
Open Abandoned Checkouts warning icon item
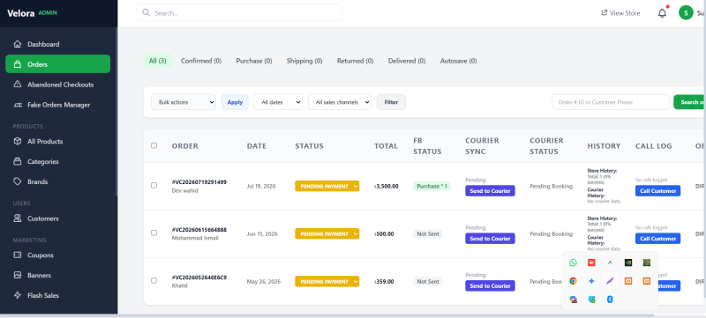[18, 85]
